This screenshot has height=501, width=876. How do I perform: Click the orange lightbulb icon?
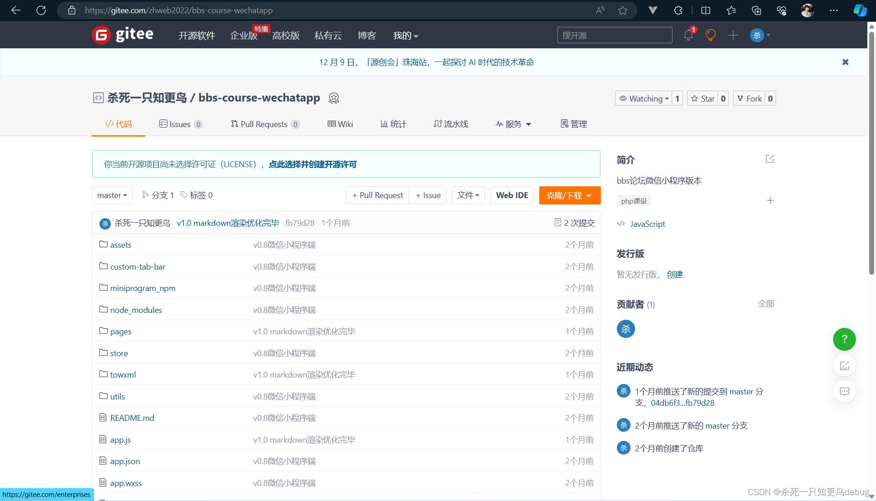(x=710, y=35)
